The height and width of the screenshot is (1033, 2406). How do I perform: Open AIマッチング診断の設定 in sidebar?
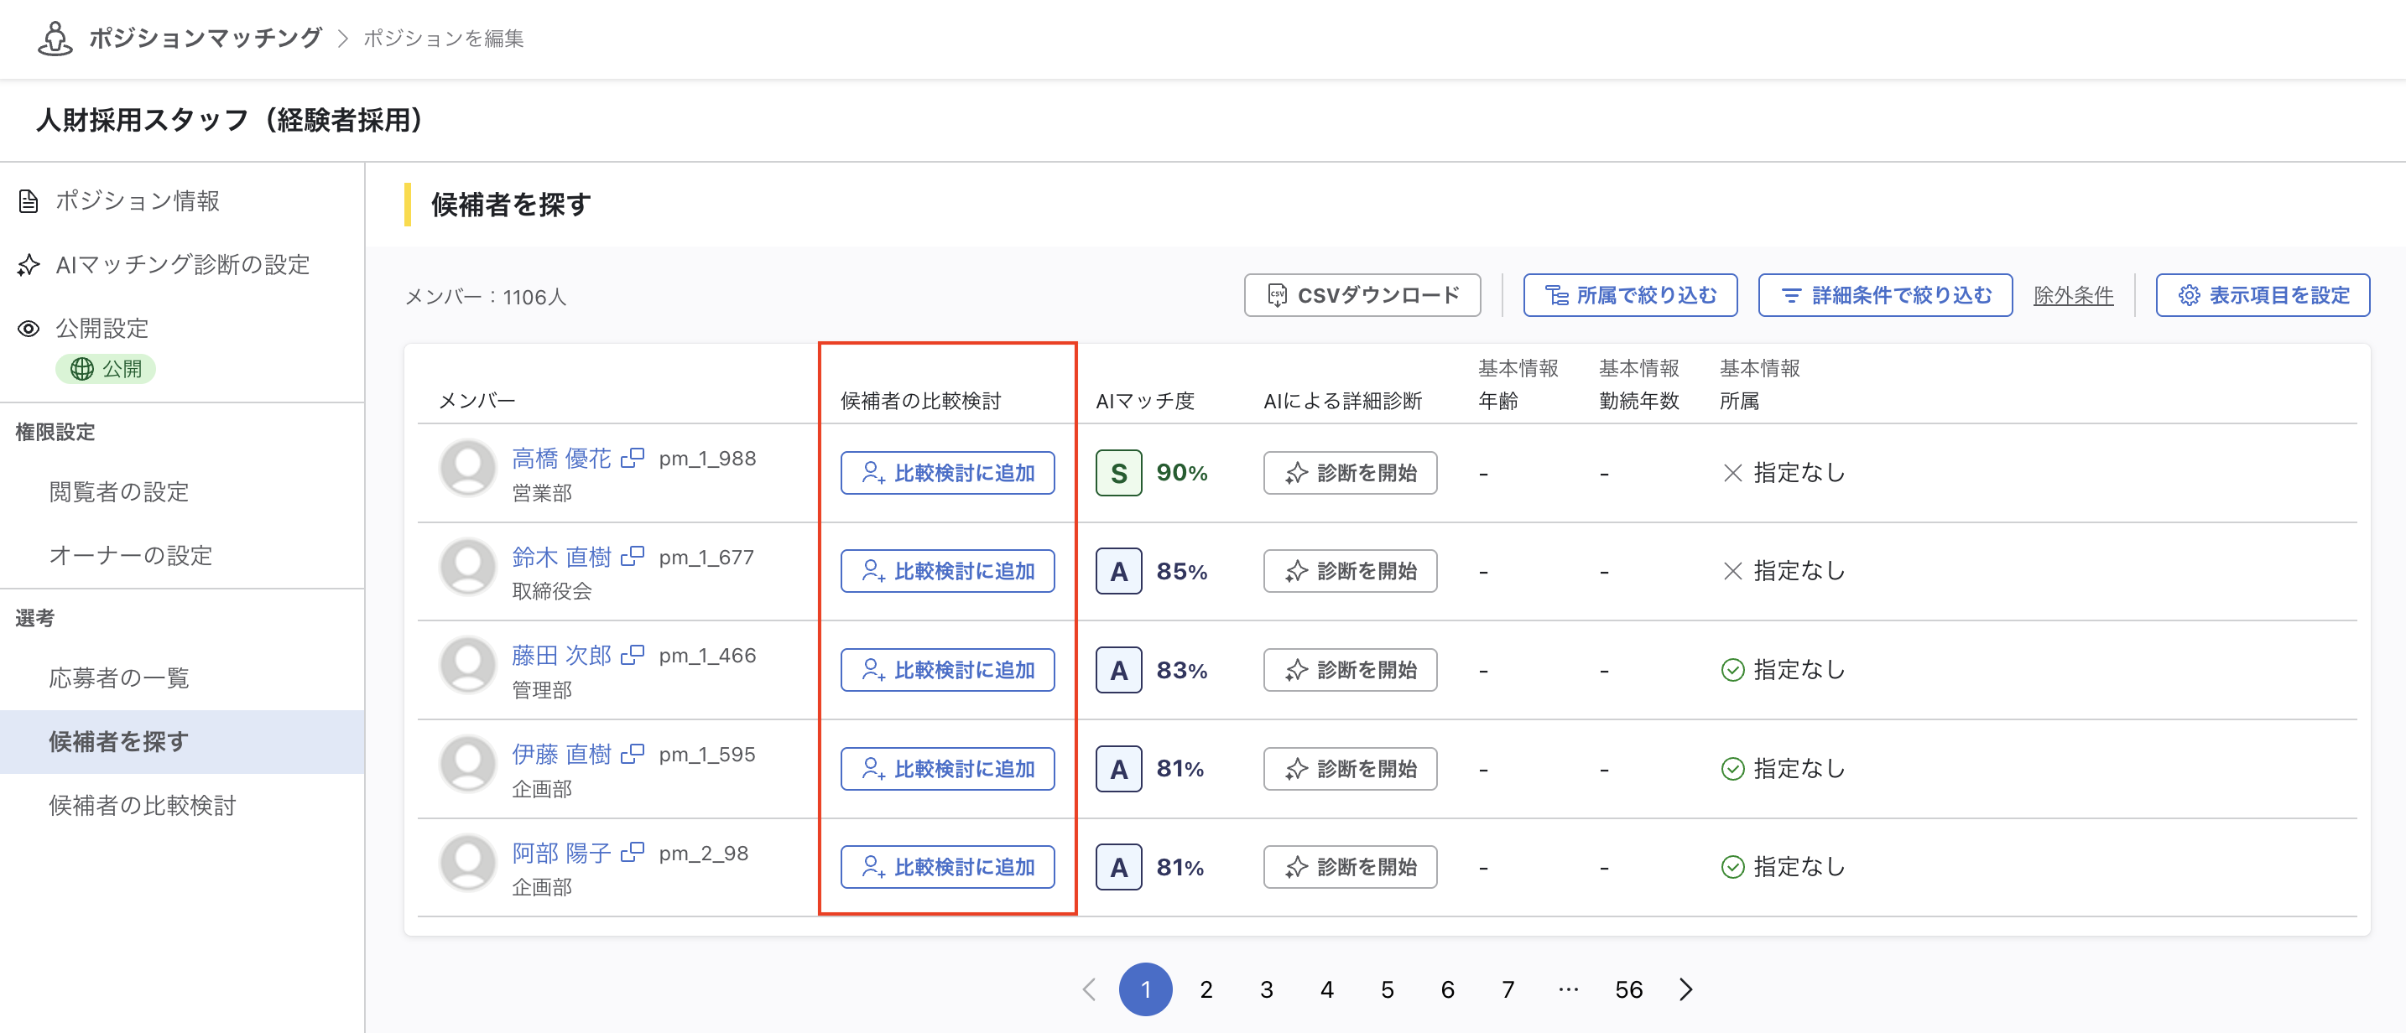(182, 265)
